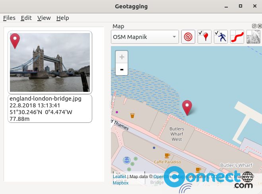Minimize the Geotagging window
Image resolution: width=262 pixels, height=194 pixels.
coord(226,6)
